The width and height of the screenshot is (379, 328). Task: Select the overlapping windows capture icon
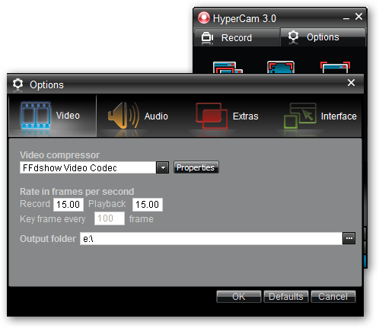click(228, 68)
